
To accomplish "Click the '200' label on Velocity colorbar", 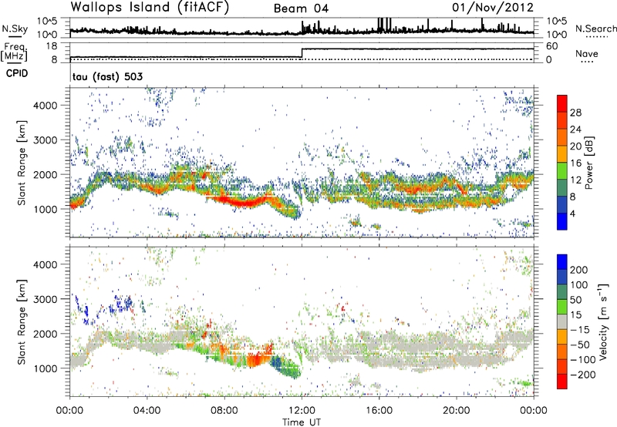I will coord(579,270).
